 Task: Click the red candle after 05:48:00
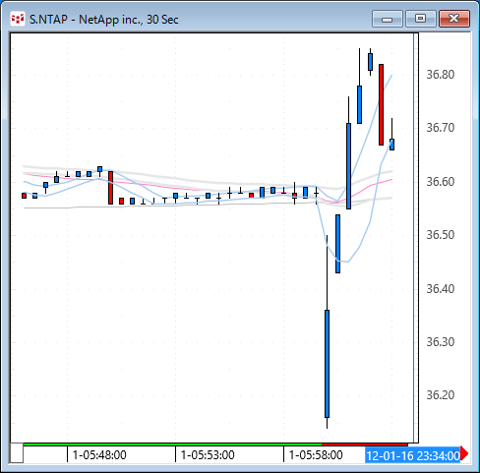tap(110, 188)
